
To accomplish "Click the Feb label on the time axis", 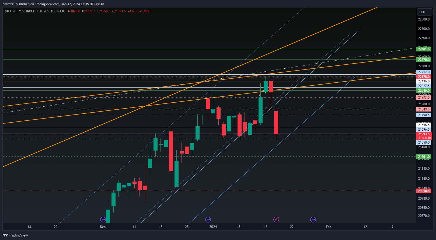I will 329,227.
